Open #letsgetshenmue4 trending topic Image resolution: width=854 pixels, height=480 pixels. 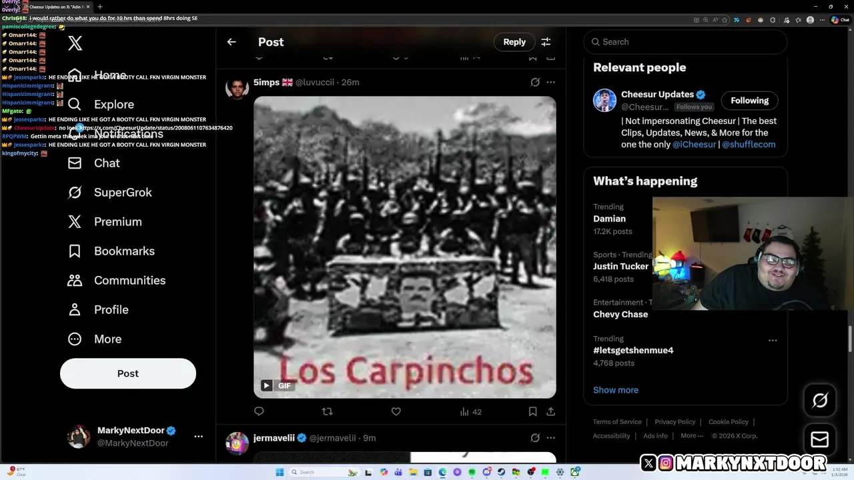pos(633,350)
